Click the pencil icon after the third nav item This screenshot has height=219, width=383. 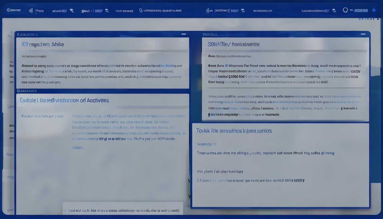(72, 11)
